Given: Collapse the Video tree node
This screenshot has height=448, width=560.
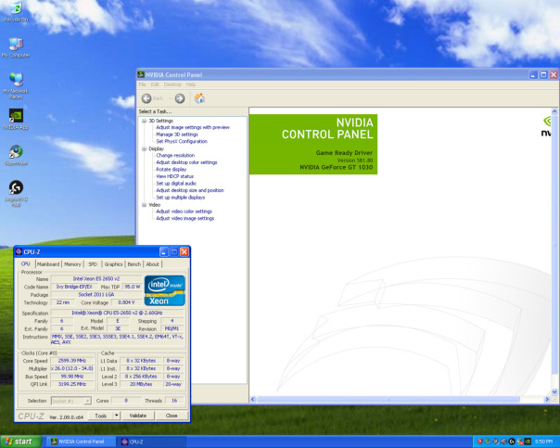Looking at the screenshot, I should pos(143,204).
